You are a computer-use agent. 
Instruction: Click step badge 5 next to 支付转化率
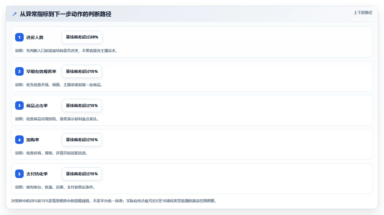pyautogui.click(x=19, y=174)
